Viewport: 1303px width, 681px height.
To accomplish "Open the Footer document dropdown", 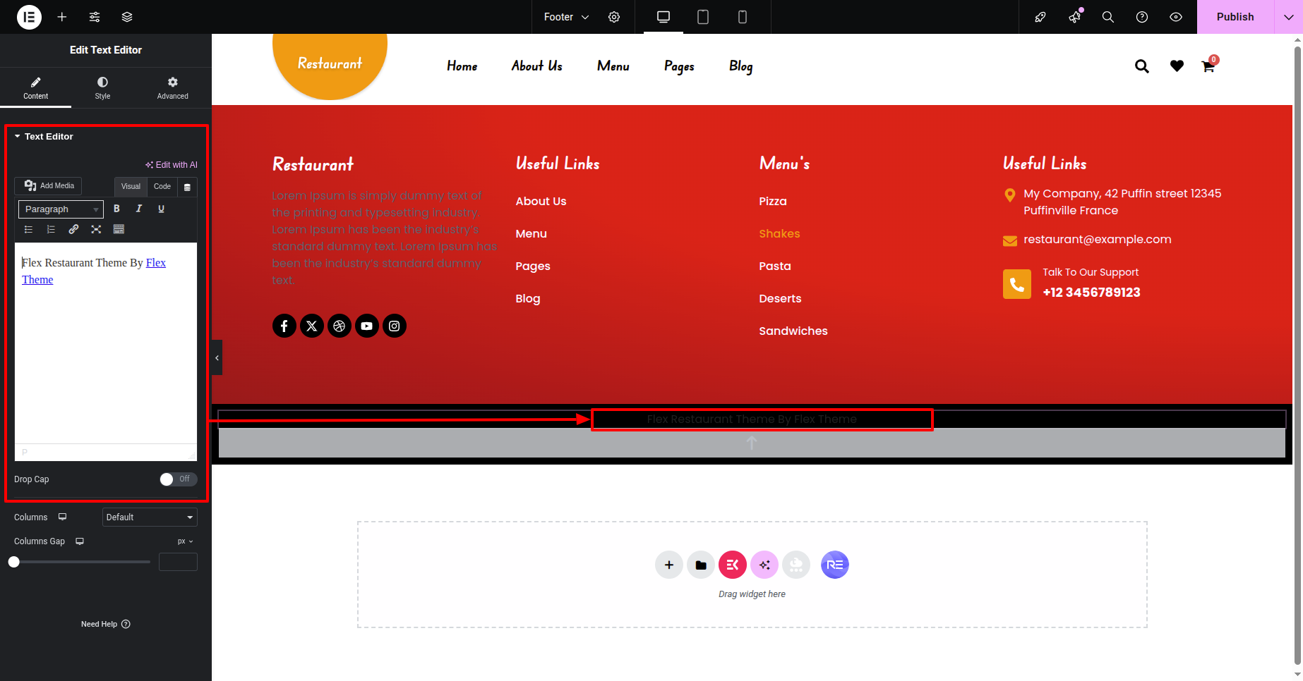I will click(x=566, y=17).
